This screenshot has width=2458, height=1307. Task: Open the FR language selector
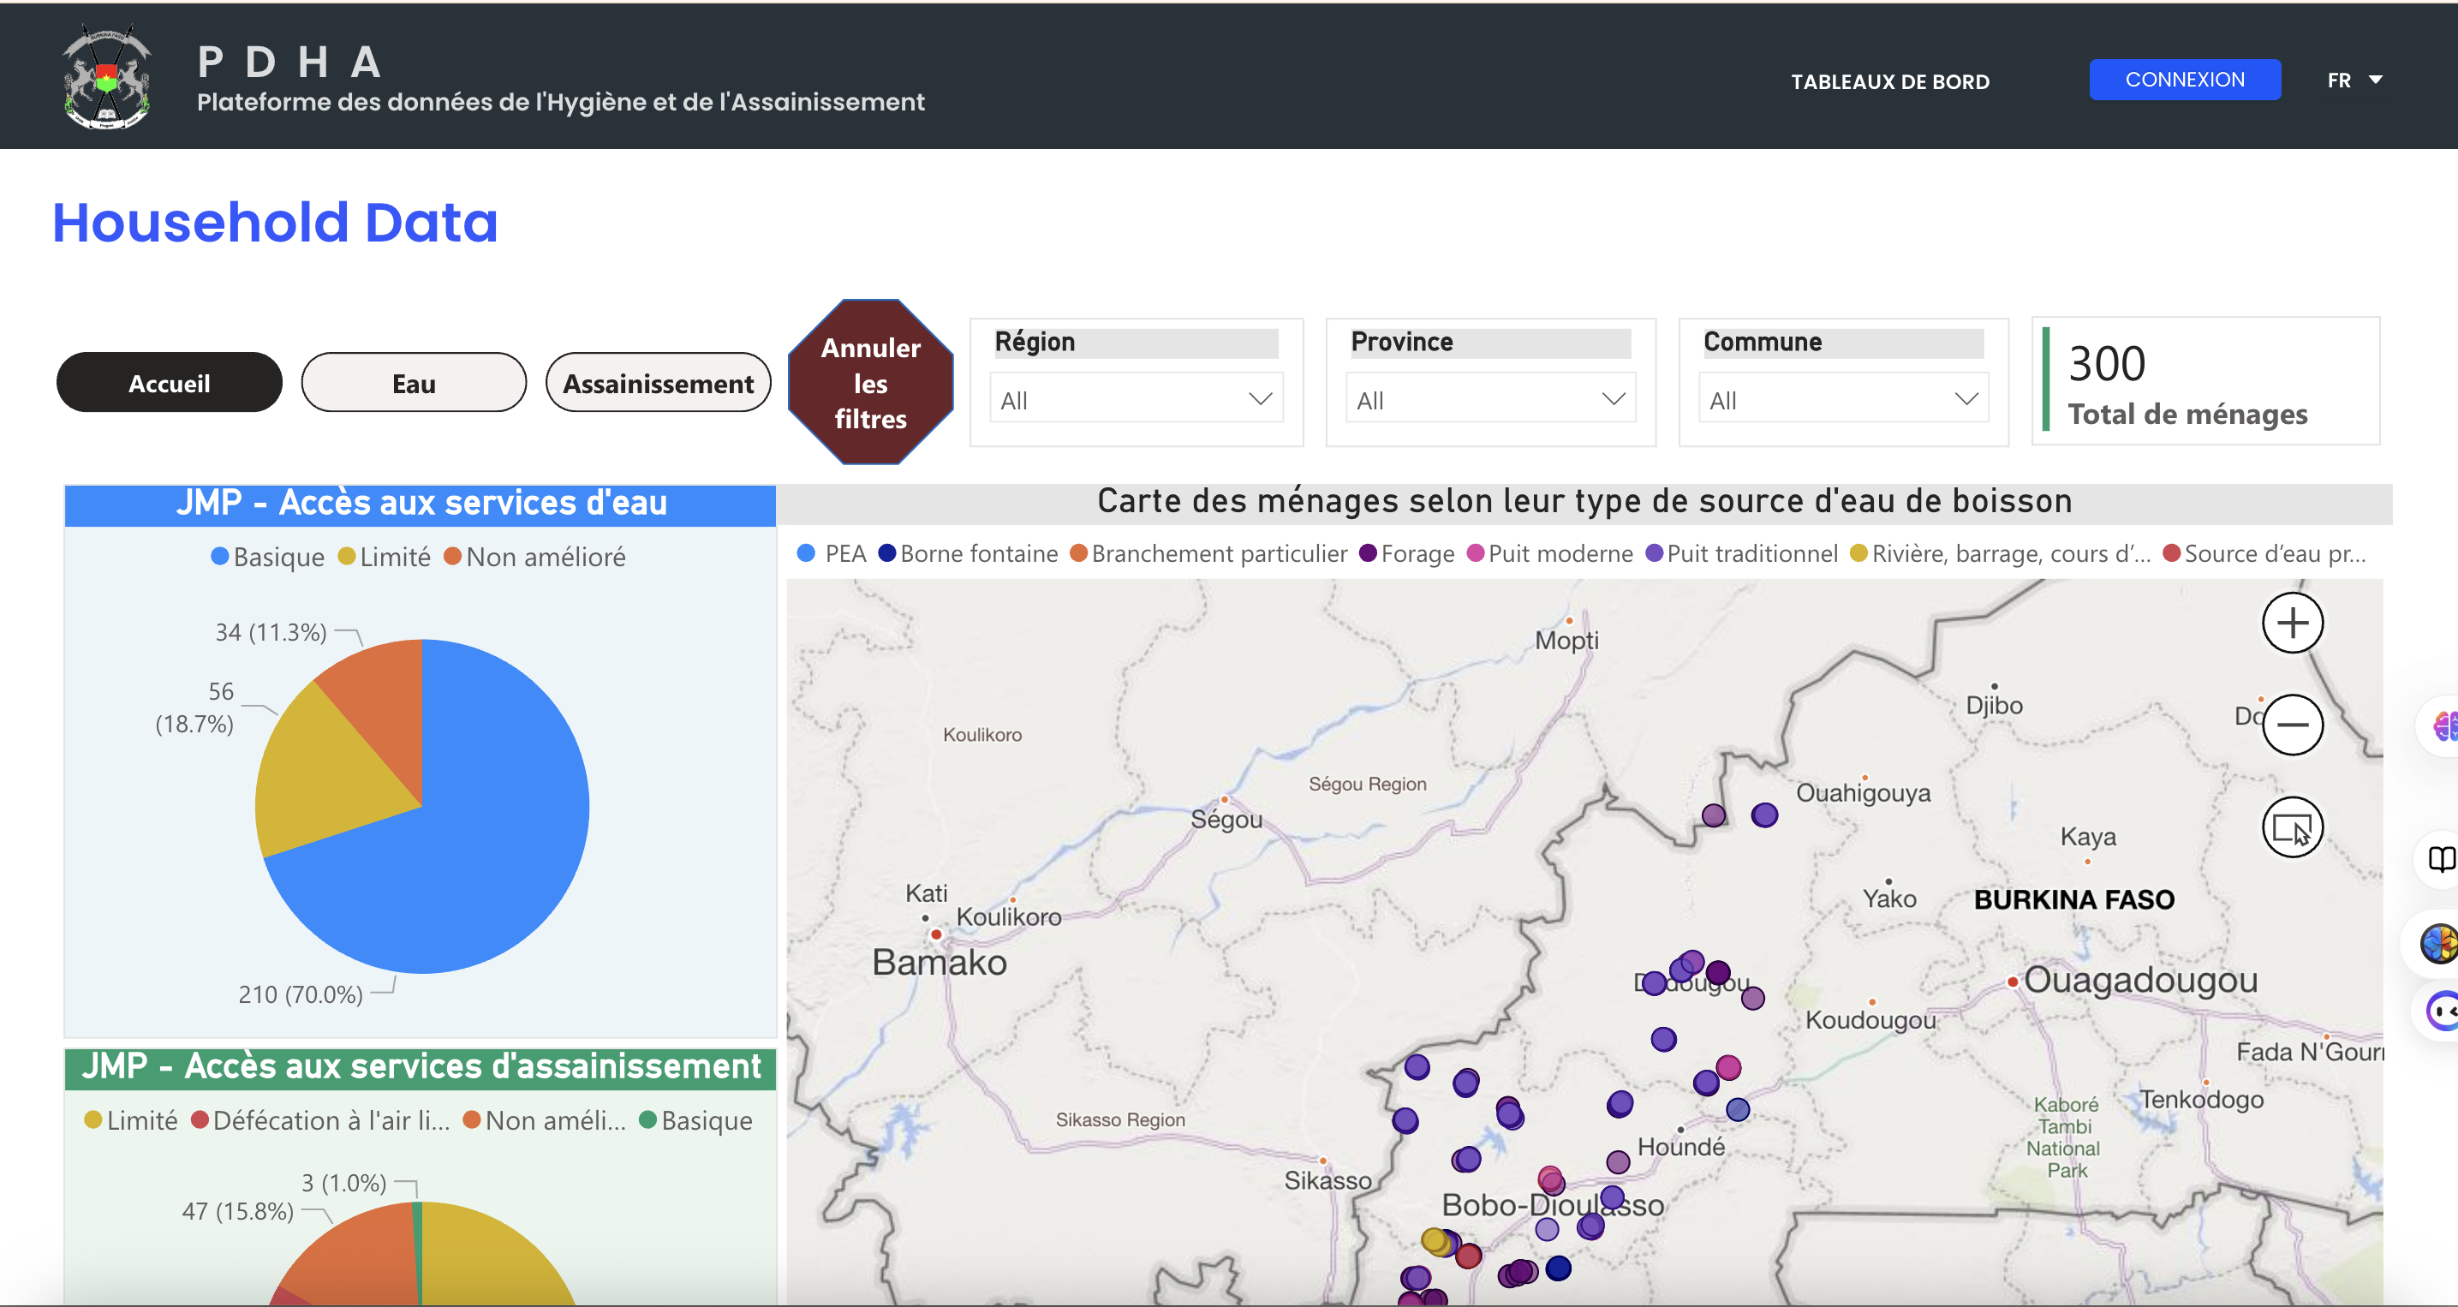pos(2353,81)
